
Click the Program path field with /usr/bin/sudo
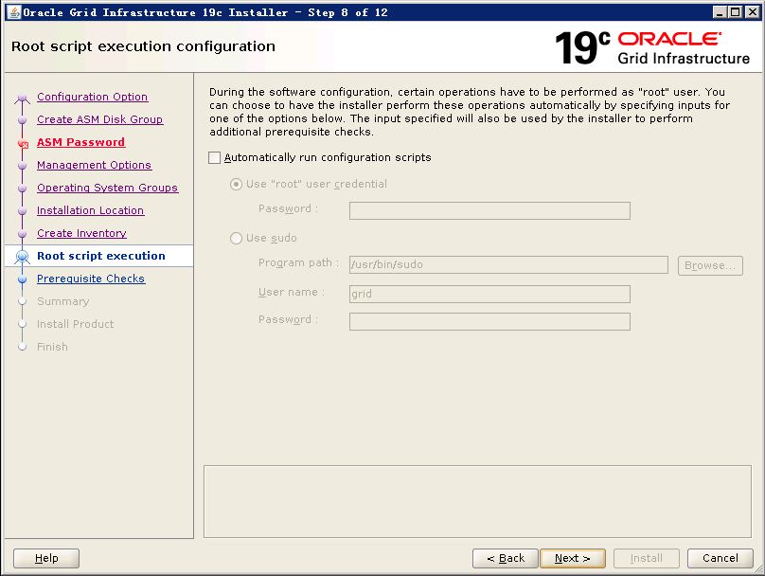tap(508, 264)
